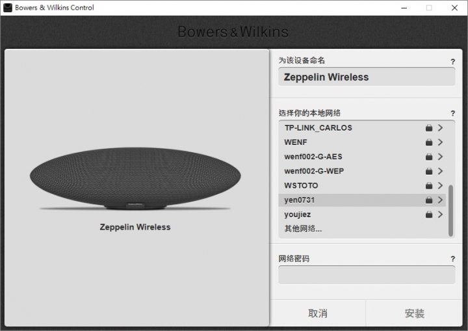Click the lock icon for WENF network

pos(429,142)
